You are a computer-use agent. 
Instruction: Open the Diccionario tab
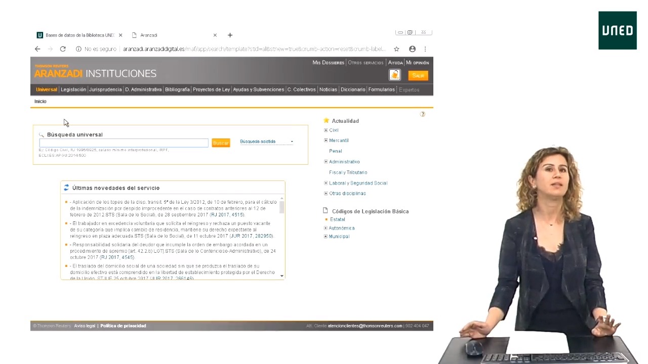(x=353, y=89)
